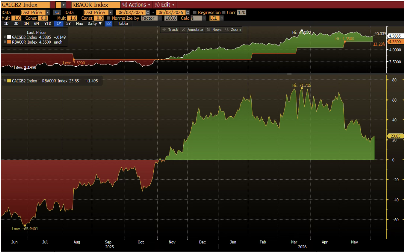Click the RBACOR Index security field
404x252 pixels.
96,5
